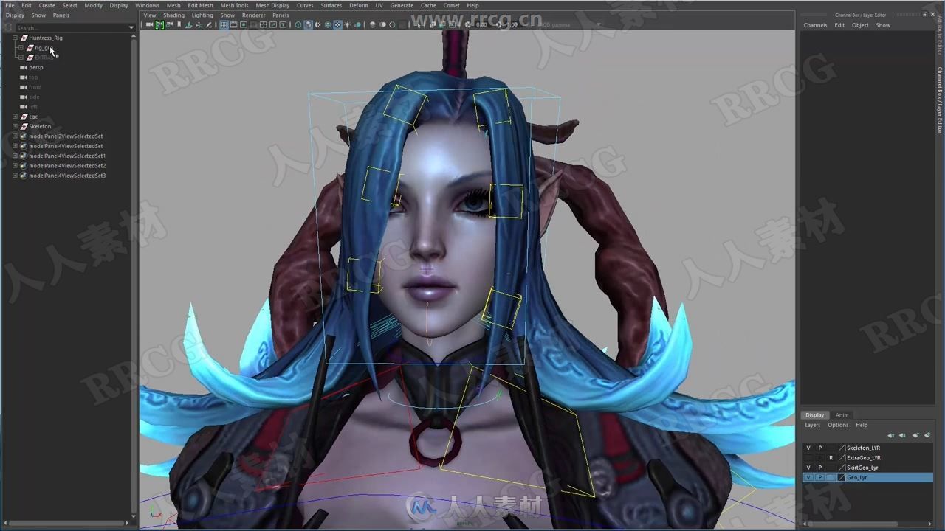Click the select camera icon in panel toolbar
Screen dimensions: 945x531
[149, 24]
